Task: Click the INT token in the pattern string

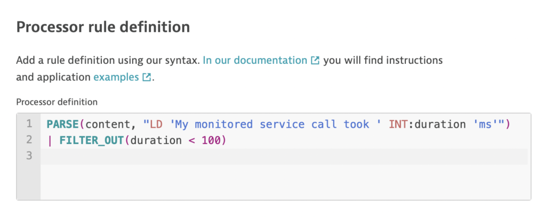Action: pos(399,124)
